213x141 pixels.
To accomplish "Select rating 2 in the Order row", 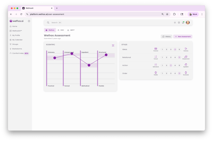I will 167,73.
